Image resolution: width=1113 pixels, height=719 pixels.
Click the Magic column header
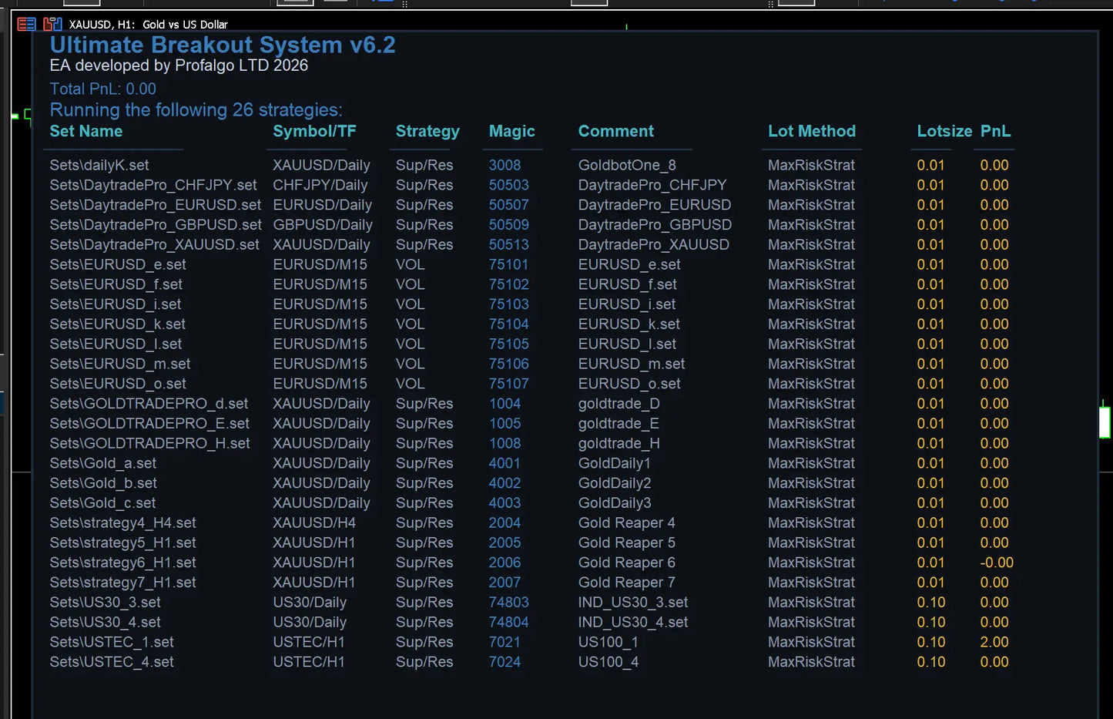click(x=511, y=132)
